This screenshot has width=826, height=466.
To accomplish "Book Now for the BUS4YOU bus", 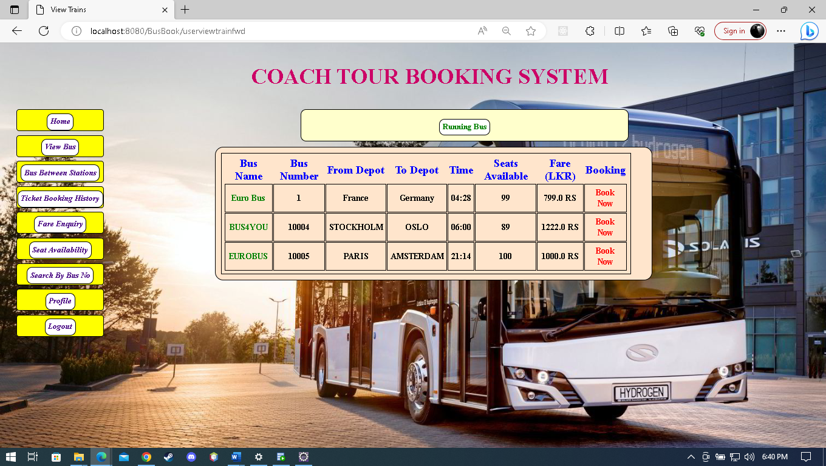I will (605, 227).
